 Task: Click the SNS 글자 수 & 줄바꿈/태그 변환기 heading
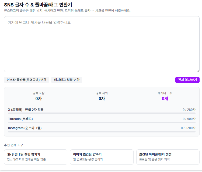click(38, 5)
